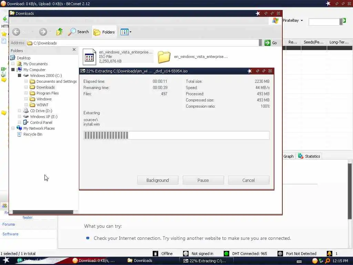Open the Downloads folder in tree
Viewport: 353px width, 265px height.
[46, 87]
